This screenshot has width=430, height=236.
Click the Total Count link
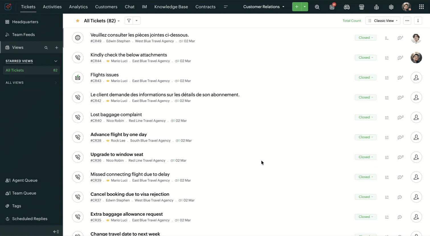click(x=352, y=21)
